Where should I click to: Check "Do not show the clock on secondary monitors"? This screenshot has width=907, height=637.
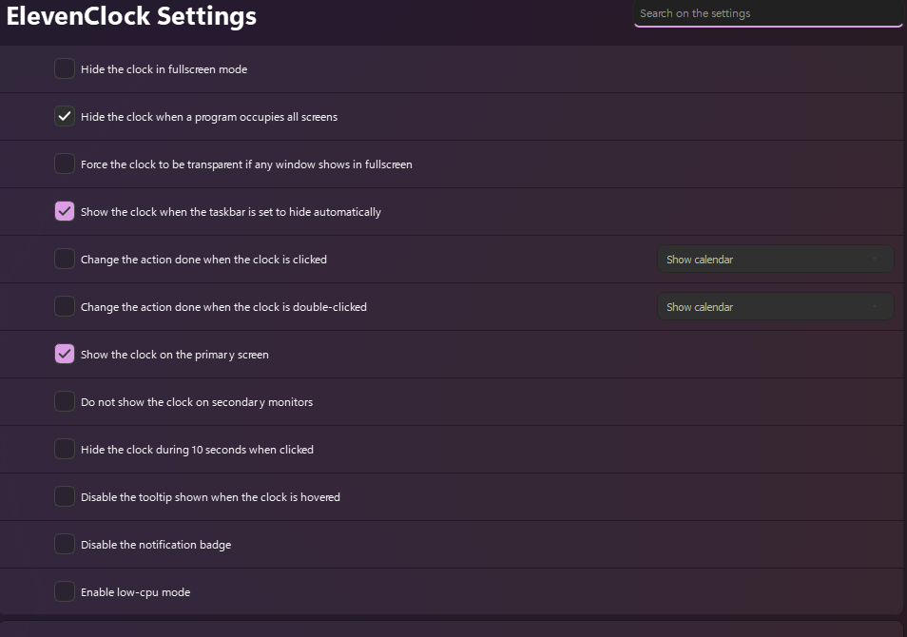pyautogui.click(x=64, y=401)
